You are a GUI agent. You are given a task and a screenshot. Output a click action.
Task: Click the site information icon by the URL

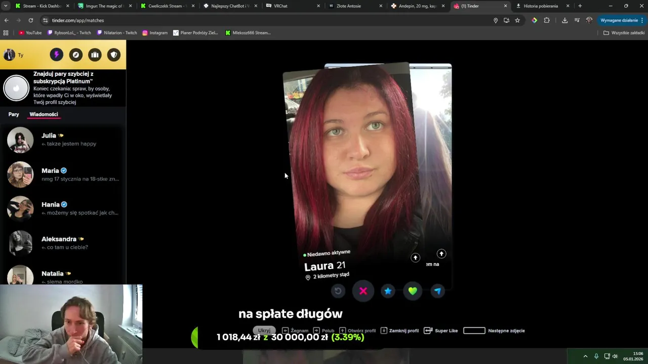pos(45,20)
